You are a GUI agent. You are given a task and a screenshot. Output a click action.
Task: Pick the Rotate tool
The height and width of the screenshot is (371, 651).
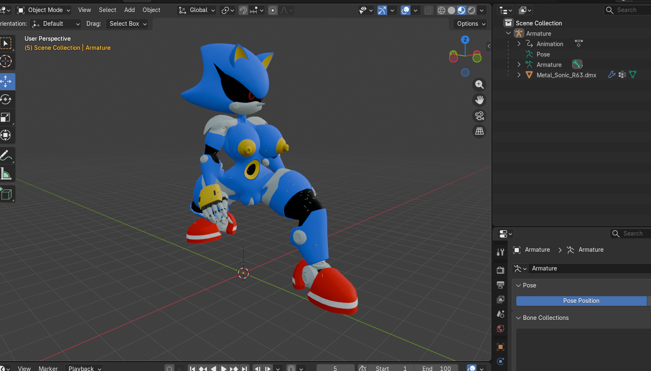(6, 100)
